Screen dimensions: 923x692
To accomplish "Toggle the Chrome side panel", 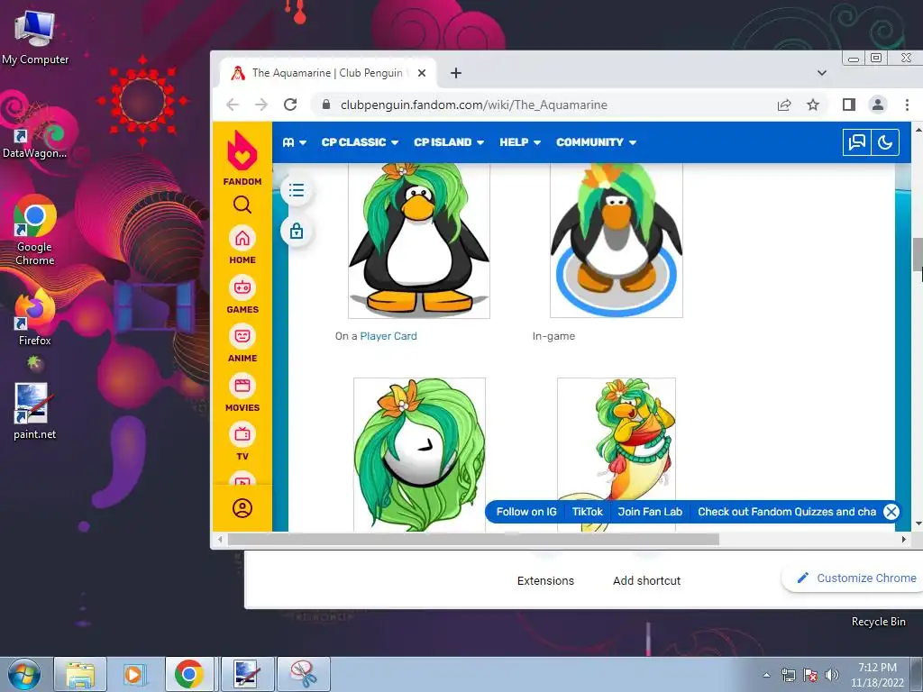I will [x=848, y=105].
